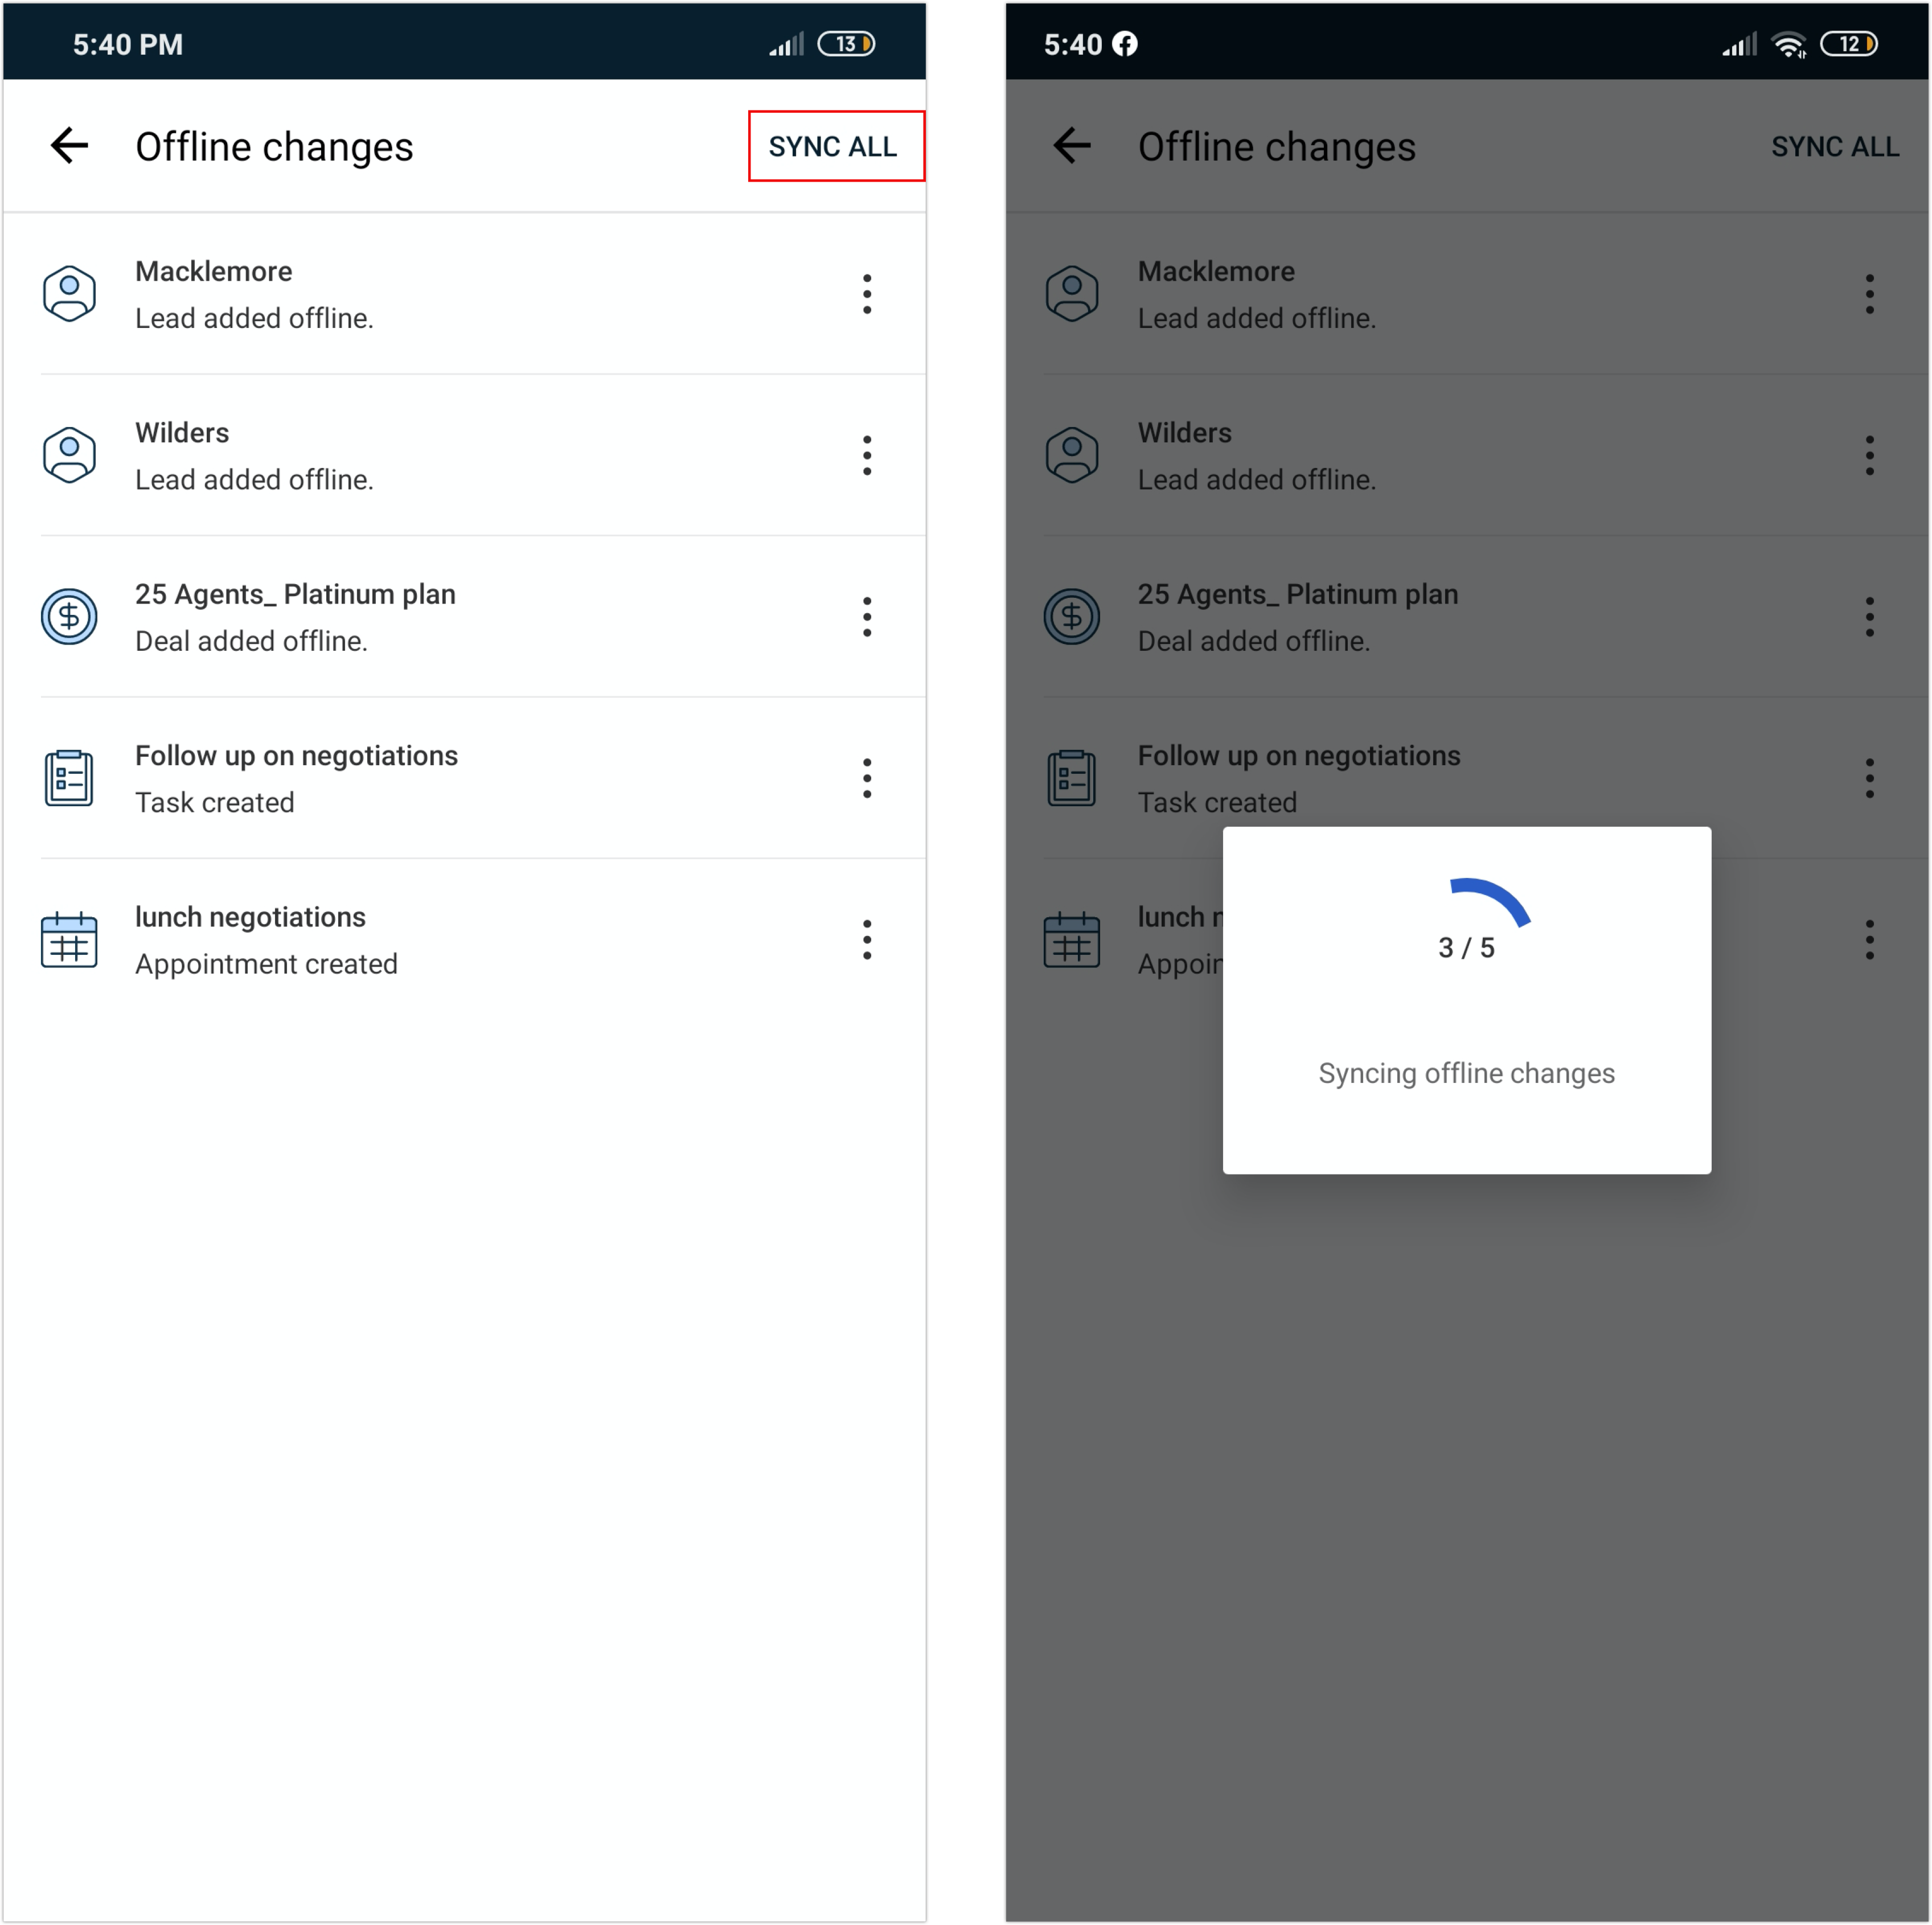
Task: Open Wilders' three-dot menu on the left screen
Action: tap(867, 456)
